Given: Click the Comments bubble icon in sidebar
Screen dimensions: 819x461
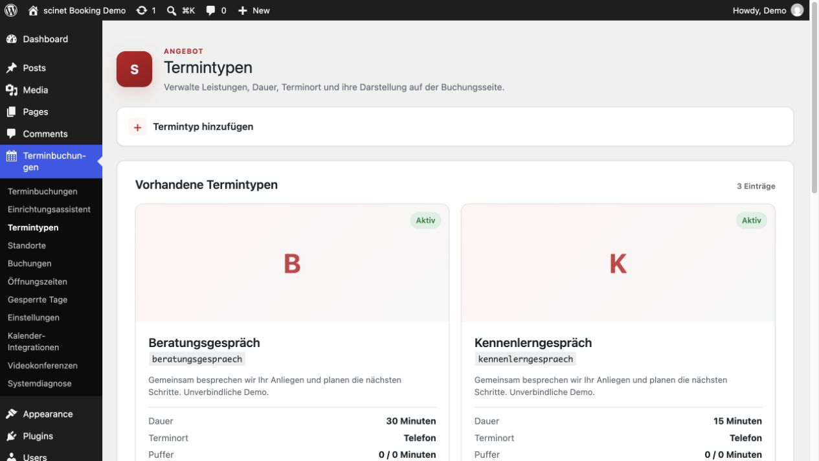Looking at the screenshot, I should 11,134.
